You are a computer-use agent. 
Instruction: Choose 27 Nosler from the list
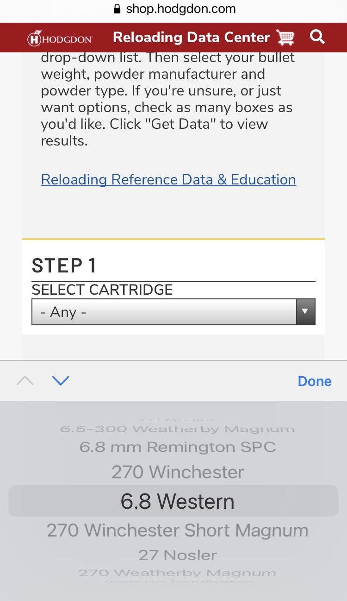[x=178, y=555]
